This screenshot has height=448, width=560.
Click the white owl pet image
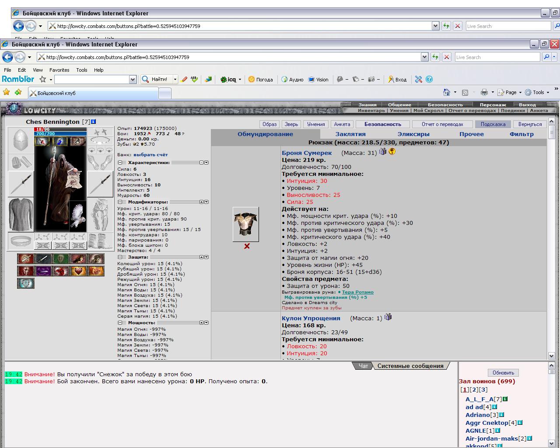coord(78,216)
